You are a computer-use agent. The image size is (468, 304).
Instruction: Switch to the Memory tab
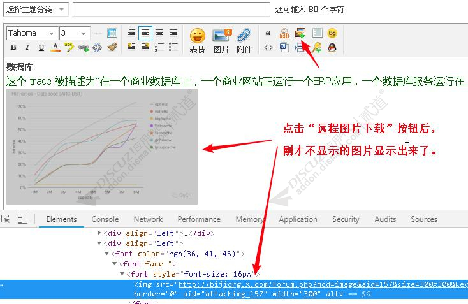point(250,219)
